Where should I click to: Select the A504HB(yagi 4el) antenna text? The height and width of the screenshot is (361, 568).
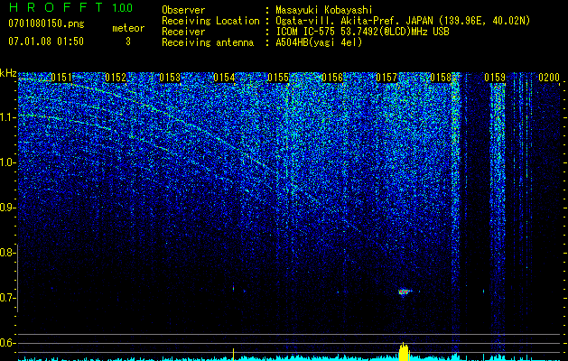point(319,42)
